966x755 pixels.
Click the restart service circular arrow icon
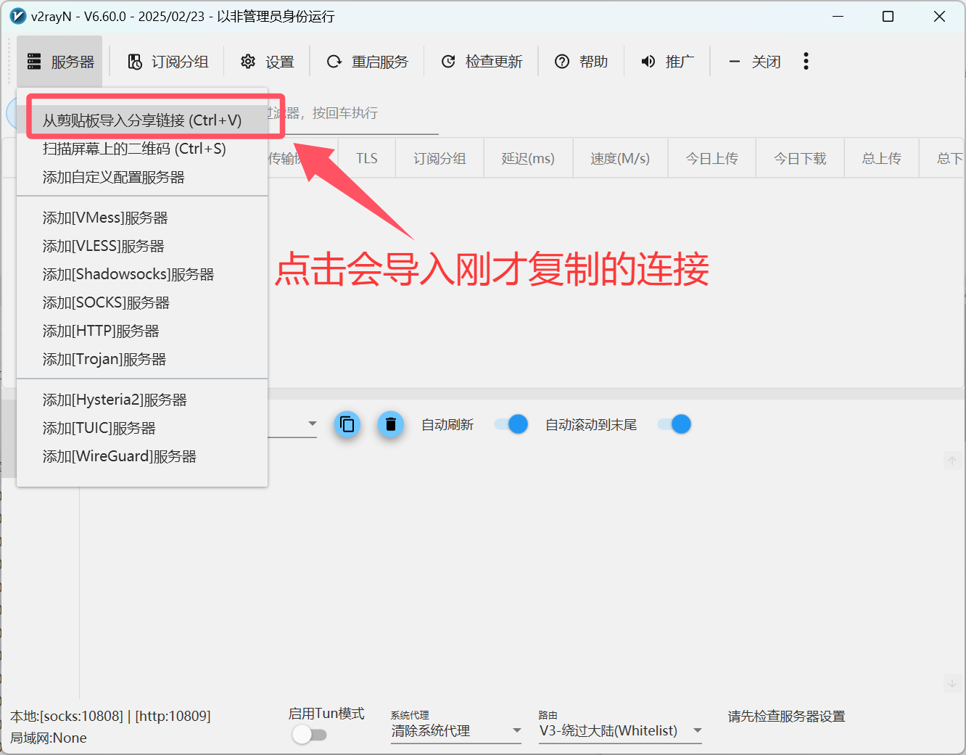click(x=334, y=62)
